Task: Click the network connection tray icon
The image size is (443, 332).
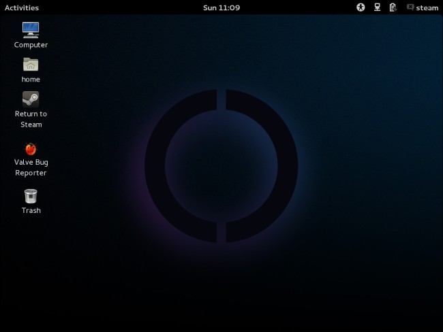Action: pyautogui.click(x=377, y=7)
